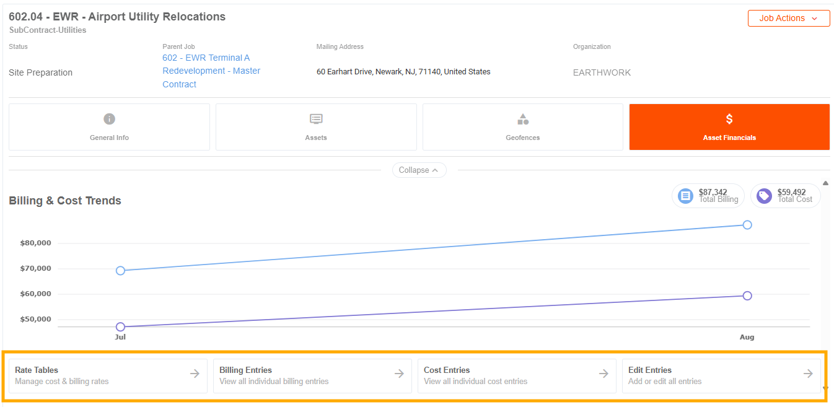Click the dollar sign icon on Asset Financials
Image resolution: width=834 pixels, height=407 pixels.
(729, 119)
